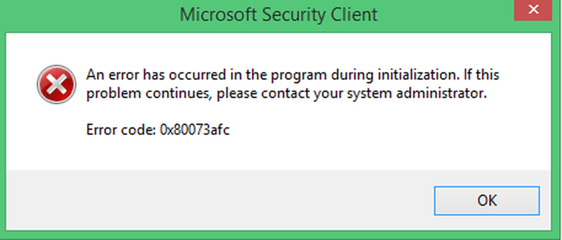
Task: Click the Microsoft Security Client title text
Action: pos(279,15)
